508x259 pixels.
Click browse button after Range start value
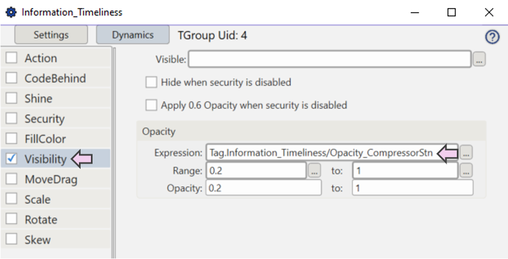coord(314,171)
